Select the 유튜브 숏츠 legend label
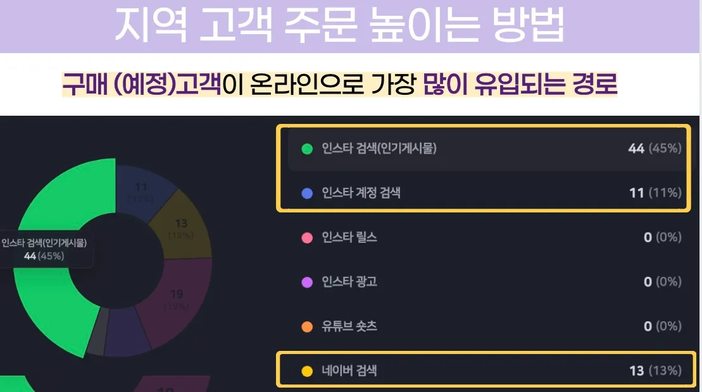The width and height of the screenshot is (702, 392). pos(349,326)
